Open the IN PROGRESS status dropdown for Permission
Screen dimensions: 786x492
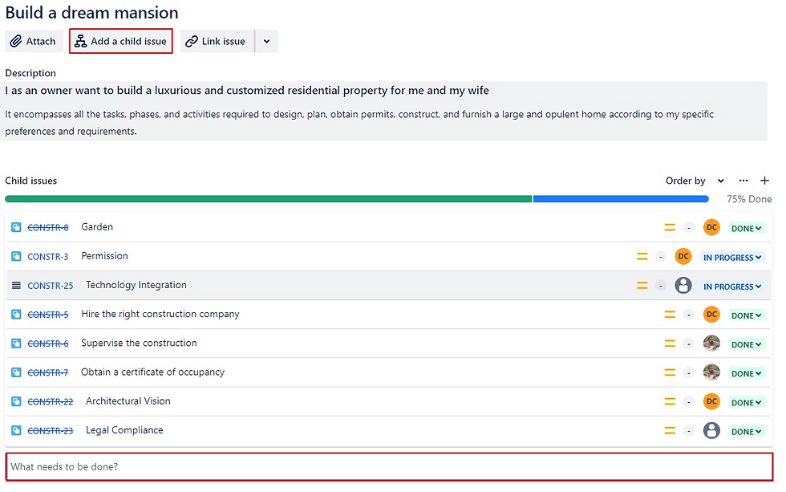pyautogui.click(x=731, y=256)
